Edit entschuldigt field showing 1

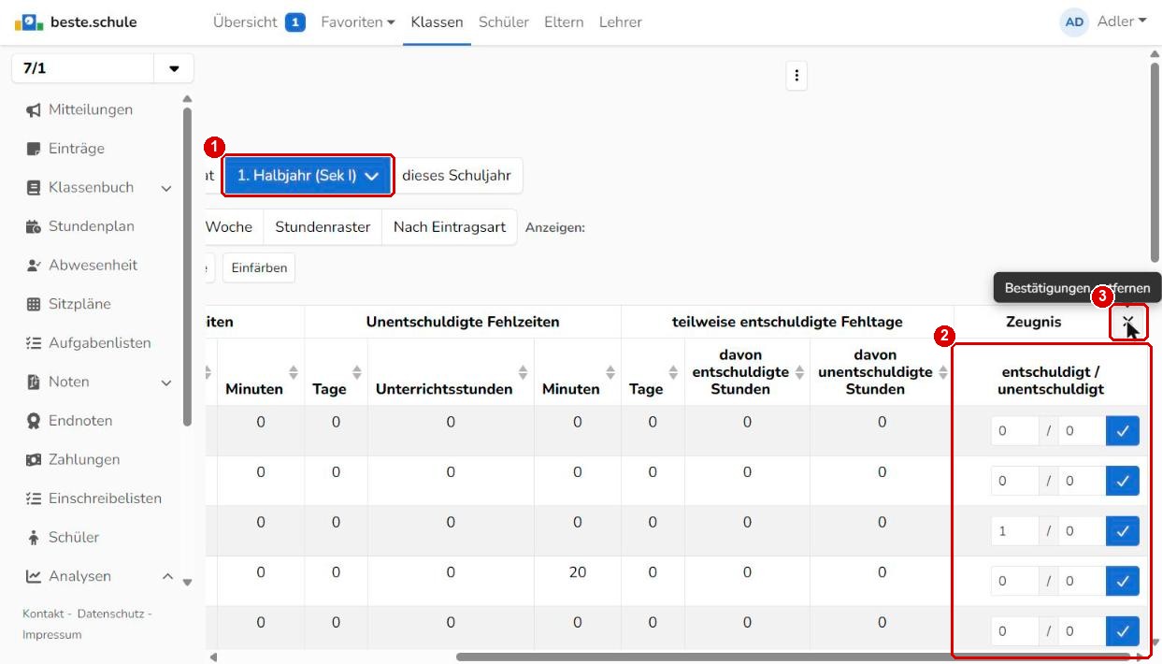click(1014, 531)
